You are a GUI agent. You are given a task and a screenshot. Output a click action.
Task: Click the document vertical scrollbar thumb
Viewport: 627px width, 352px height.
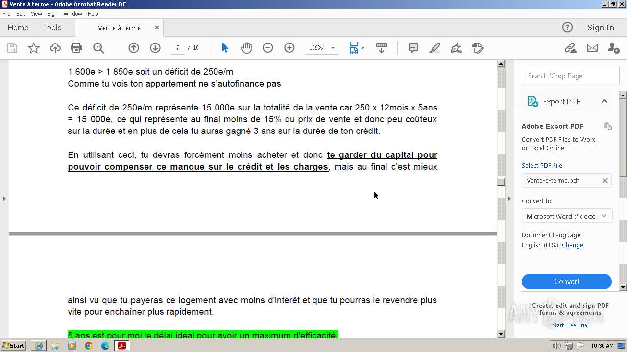[501, 182]
